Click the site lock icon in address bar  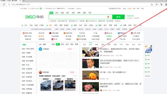(9, 4)
